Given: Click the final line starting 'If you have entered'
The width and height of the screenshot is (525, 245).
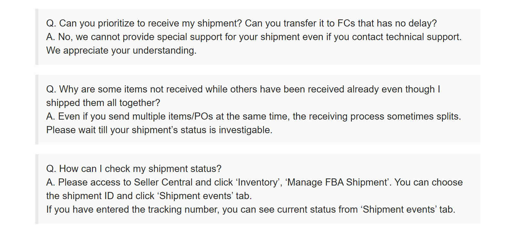Looking at the screenshot, I should tap(251, 209).
